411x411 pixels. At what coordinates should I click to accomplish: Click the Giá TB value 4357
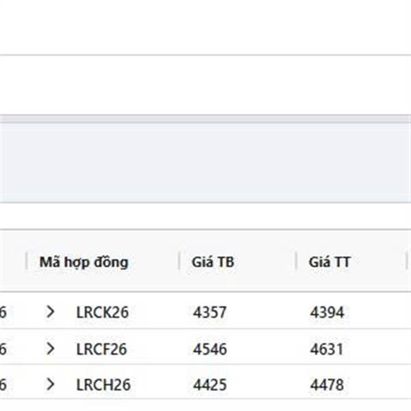click(x=210, y=312)
